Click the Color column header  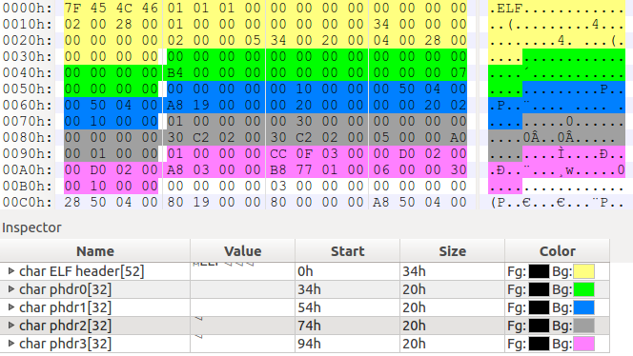(x=558, y=251)
